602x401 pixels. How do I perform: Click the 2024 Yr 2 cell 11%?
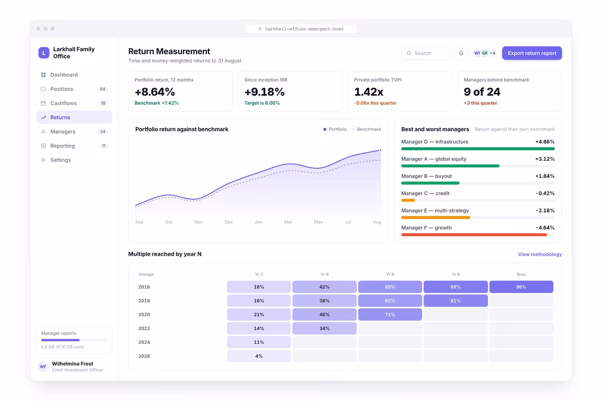[259, 342]
